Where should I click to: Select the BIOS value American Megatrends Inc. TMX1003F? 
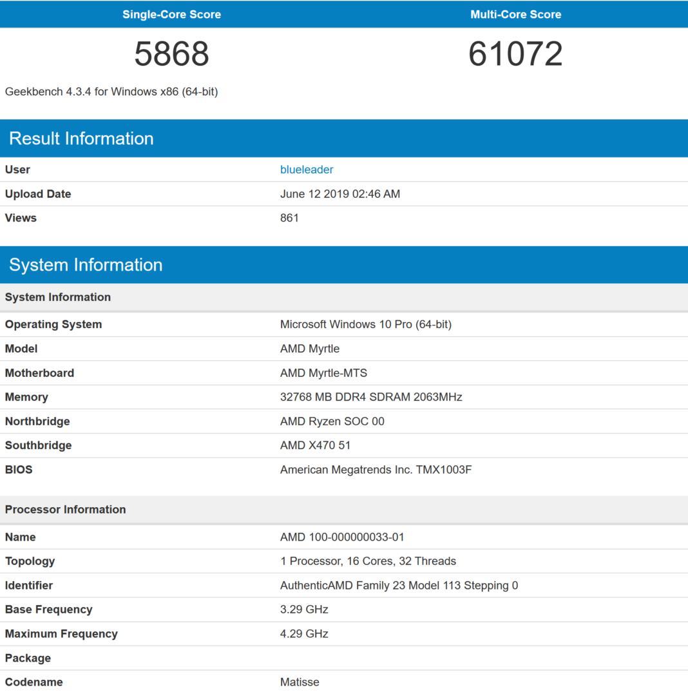tap(376, 470)
